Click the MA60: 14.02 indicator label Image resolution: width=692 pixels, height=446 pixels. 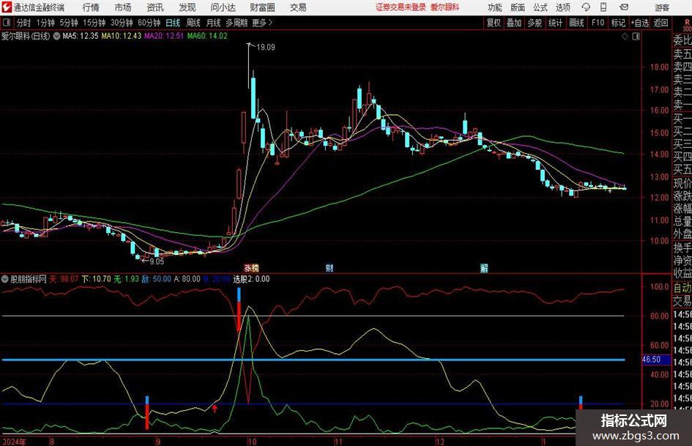(x=207, y=36)
